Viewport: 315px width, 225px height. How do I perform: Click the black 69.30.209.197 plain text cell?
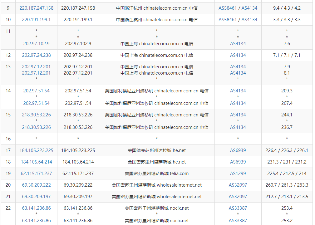(78, 197)
